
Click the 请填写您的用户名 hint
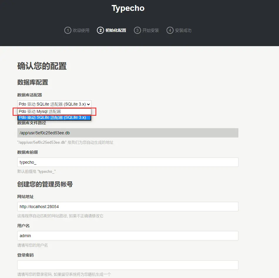33,245
